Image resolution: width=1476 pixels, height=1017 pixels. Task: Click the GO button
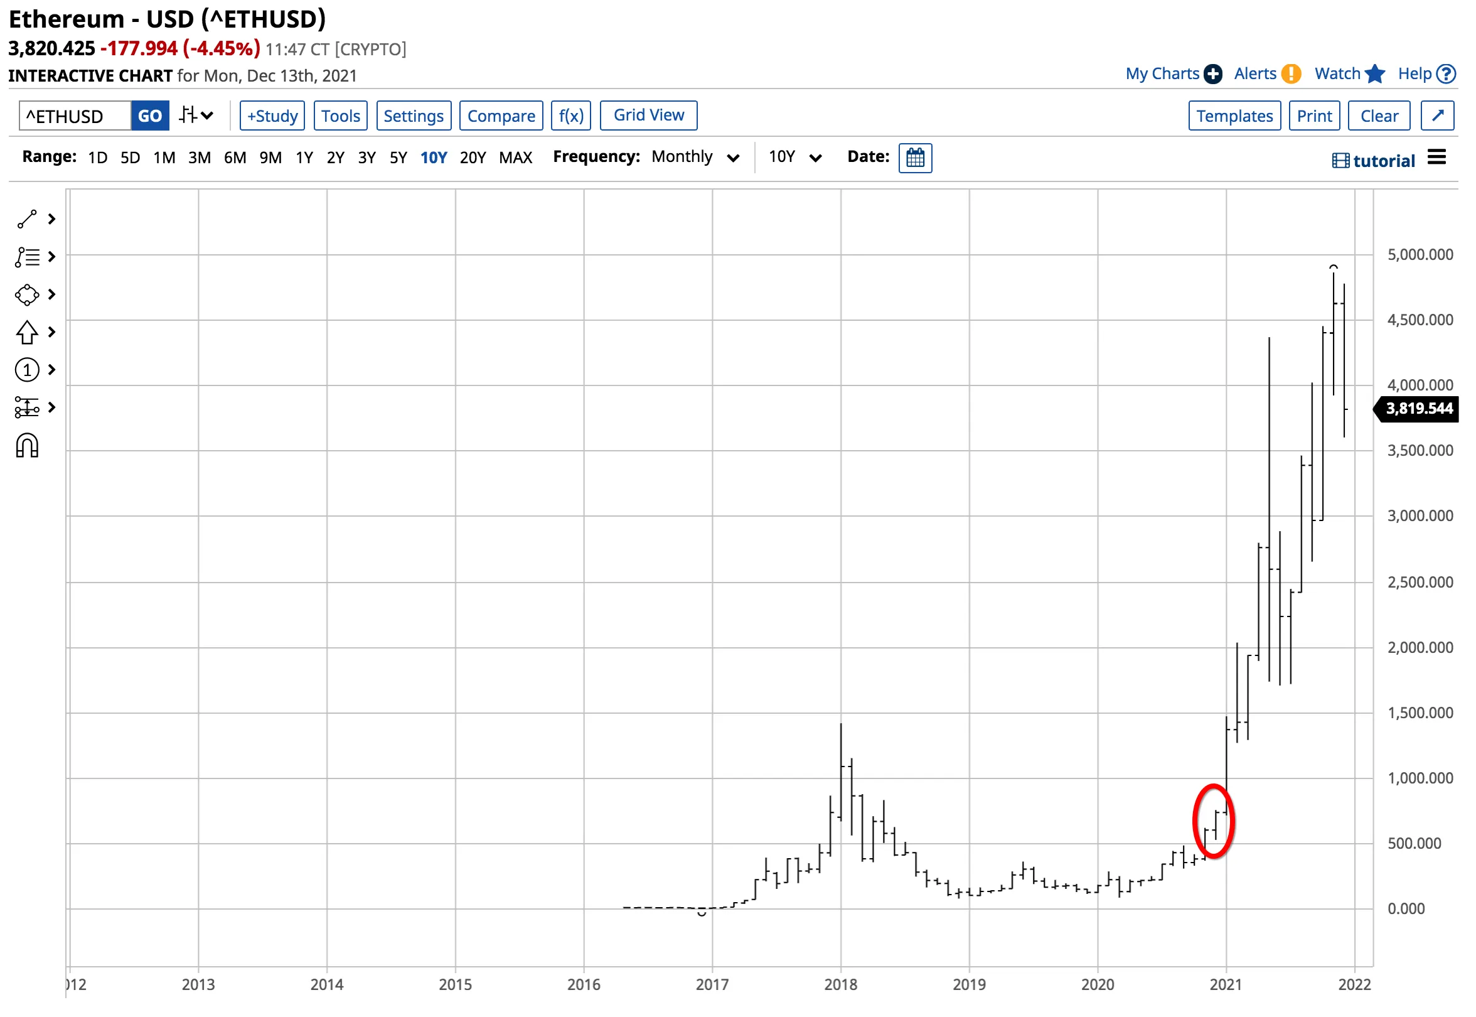[x=151, y=116]
